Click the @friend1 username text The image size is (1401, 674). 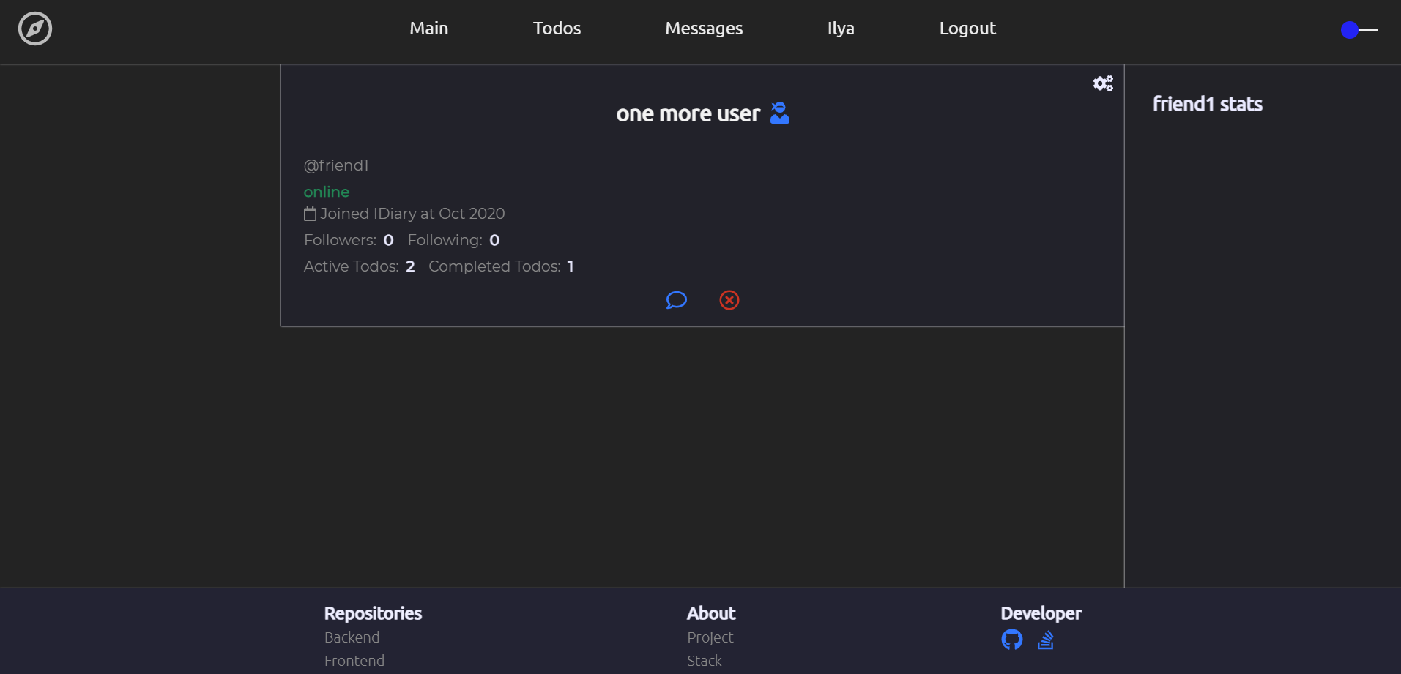pos(336,165)
